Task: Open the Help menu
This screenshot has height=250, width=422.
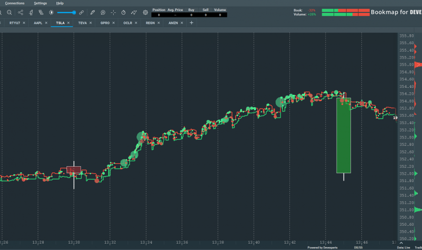Action: click(x=60, y=3)
